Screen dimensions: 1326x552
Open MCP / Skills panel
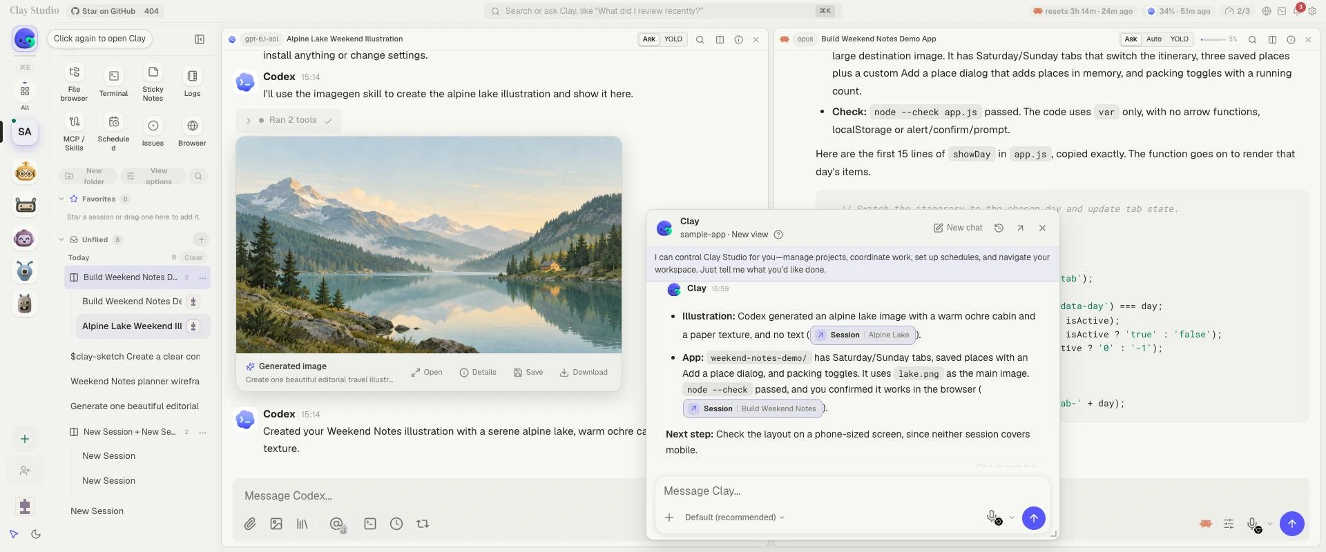click(74, 132)
